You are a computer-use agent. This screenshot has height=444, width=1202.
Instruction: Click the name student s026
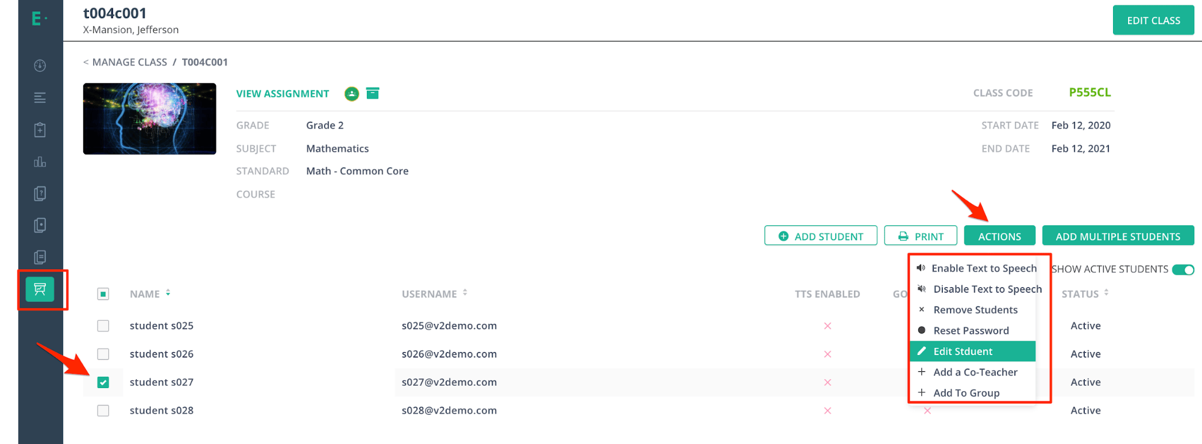[x=162, y=354]
